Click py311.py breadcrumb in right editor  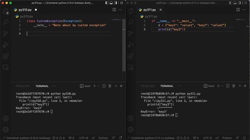(x=151, y=16)
